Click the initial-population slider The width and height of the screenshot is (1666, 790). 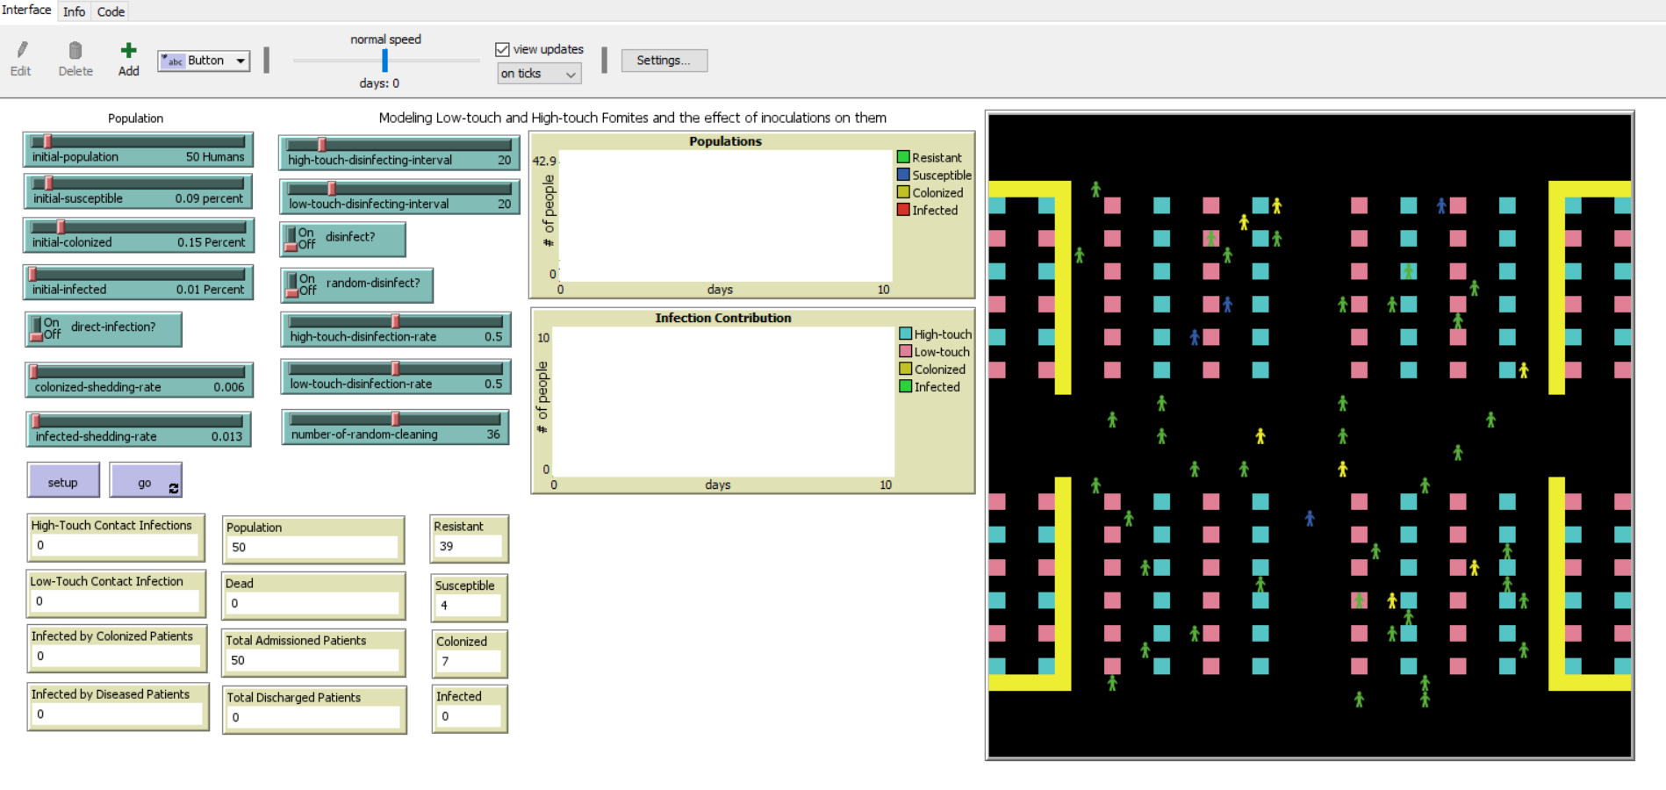click(138, 149)
